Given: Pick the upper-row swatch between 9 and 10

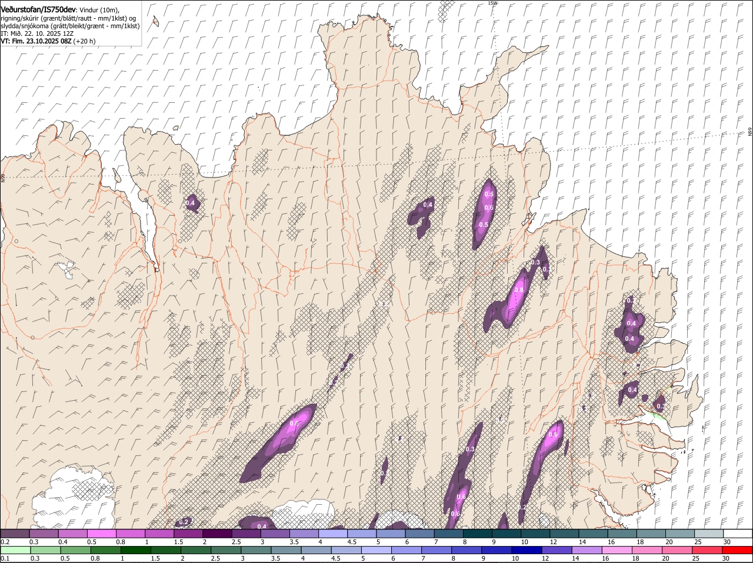Looking at the screenshot, I should tap(507, 534).
